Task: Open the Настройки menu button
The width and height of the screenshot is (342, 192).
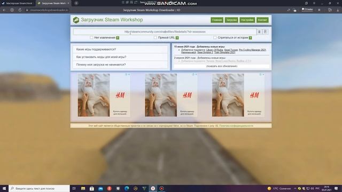Action: click(x=247, y=20)
